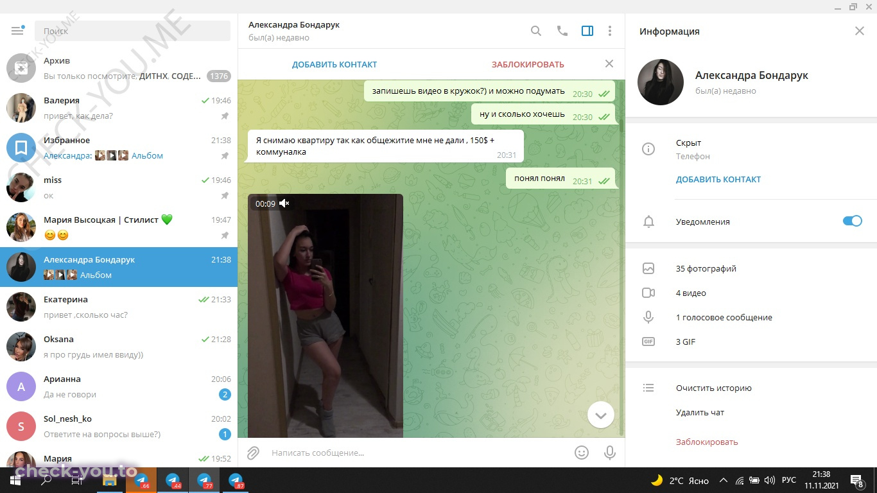Image resolution: width=877 pixels, height=493 pixels.
Task: Switch to Telegram taskbar icon with badge 66
Action: [141, 480]
